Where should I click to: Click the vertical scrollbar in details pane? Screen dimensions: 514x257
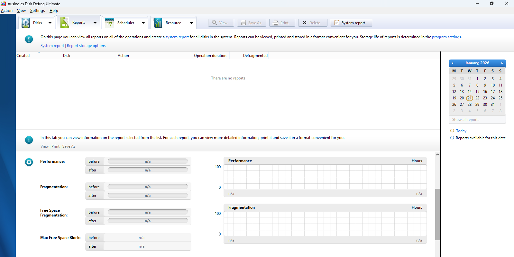pos(437,214)
